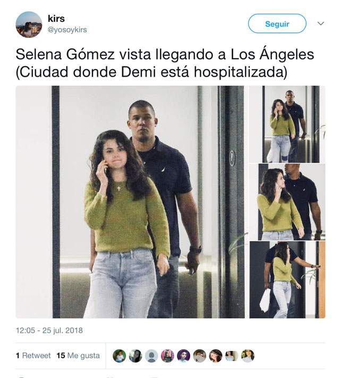The height and width of the screenshot is (378, 340).
Task: Open liker avatar with purple background
Action: (183, 356)
